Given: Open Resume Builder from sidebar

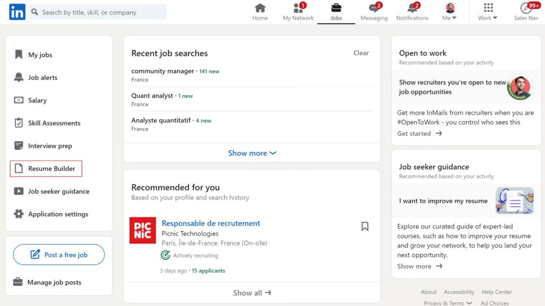Looking at the screenshot, I should click(52, 168).
